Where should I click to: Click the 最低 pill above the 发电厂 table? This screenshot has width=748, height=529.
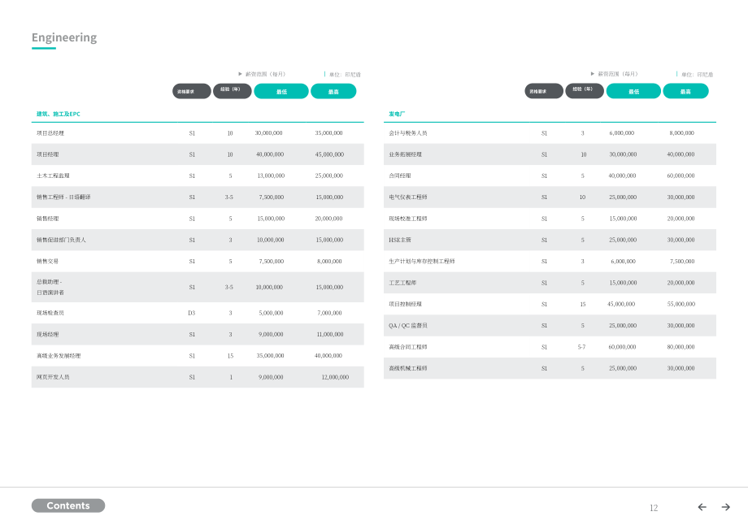coord(633,91)
